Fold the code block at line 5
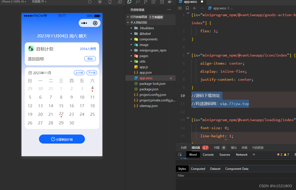 pyautogui.click(x=188, y=53)
